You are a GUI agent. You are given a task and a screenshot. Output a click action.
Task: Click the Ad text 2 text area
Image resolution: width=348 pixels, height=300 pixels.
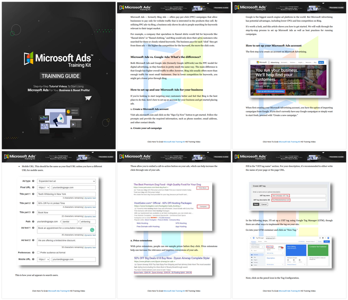[67, 242]
